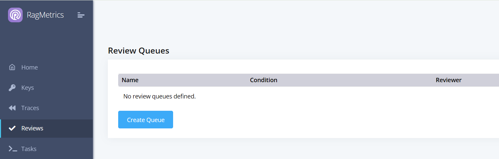Click the Condition column header
499x159 pixels.
(264, 80)
